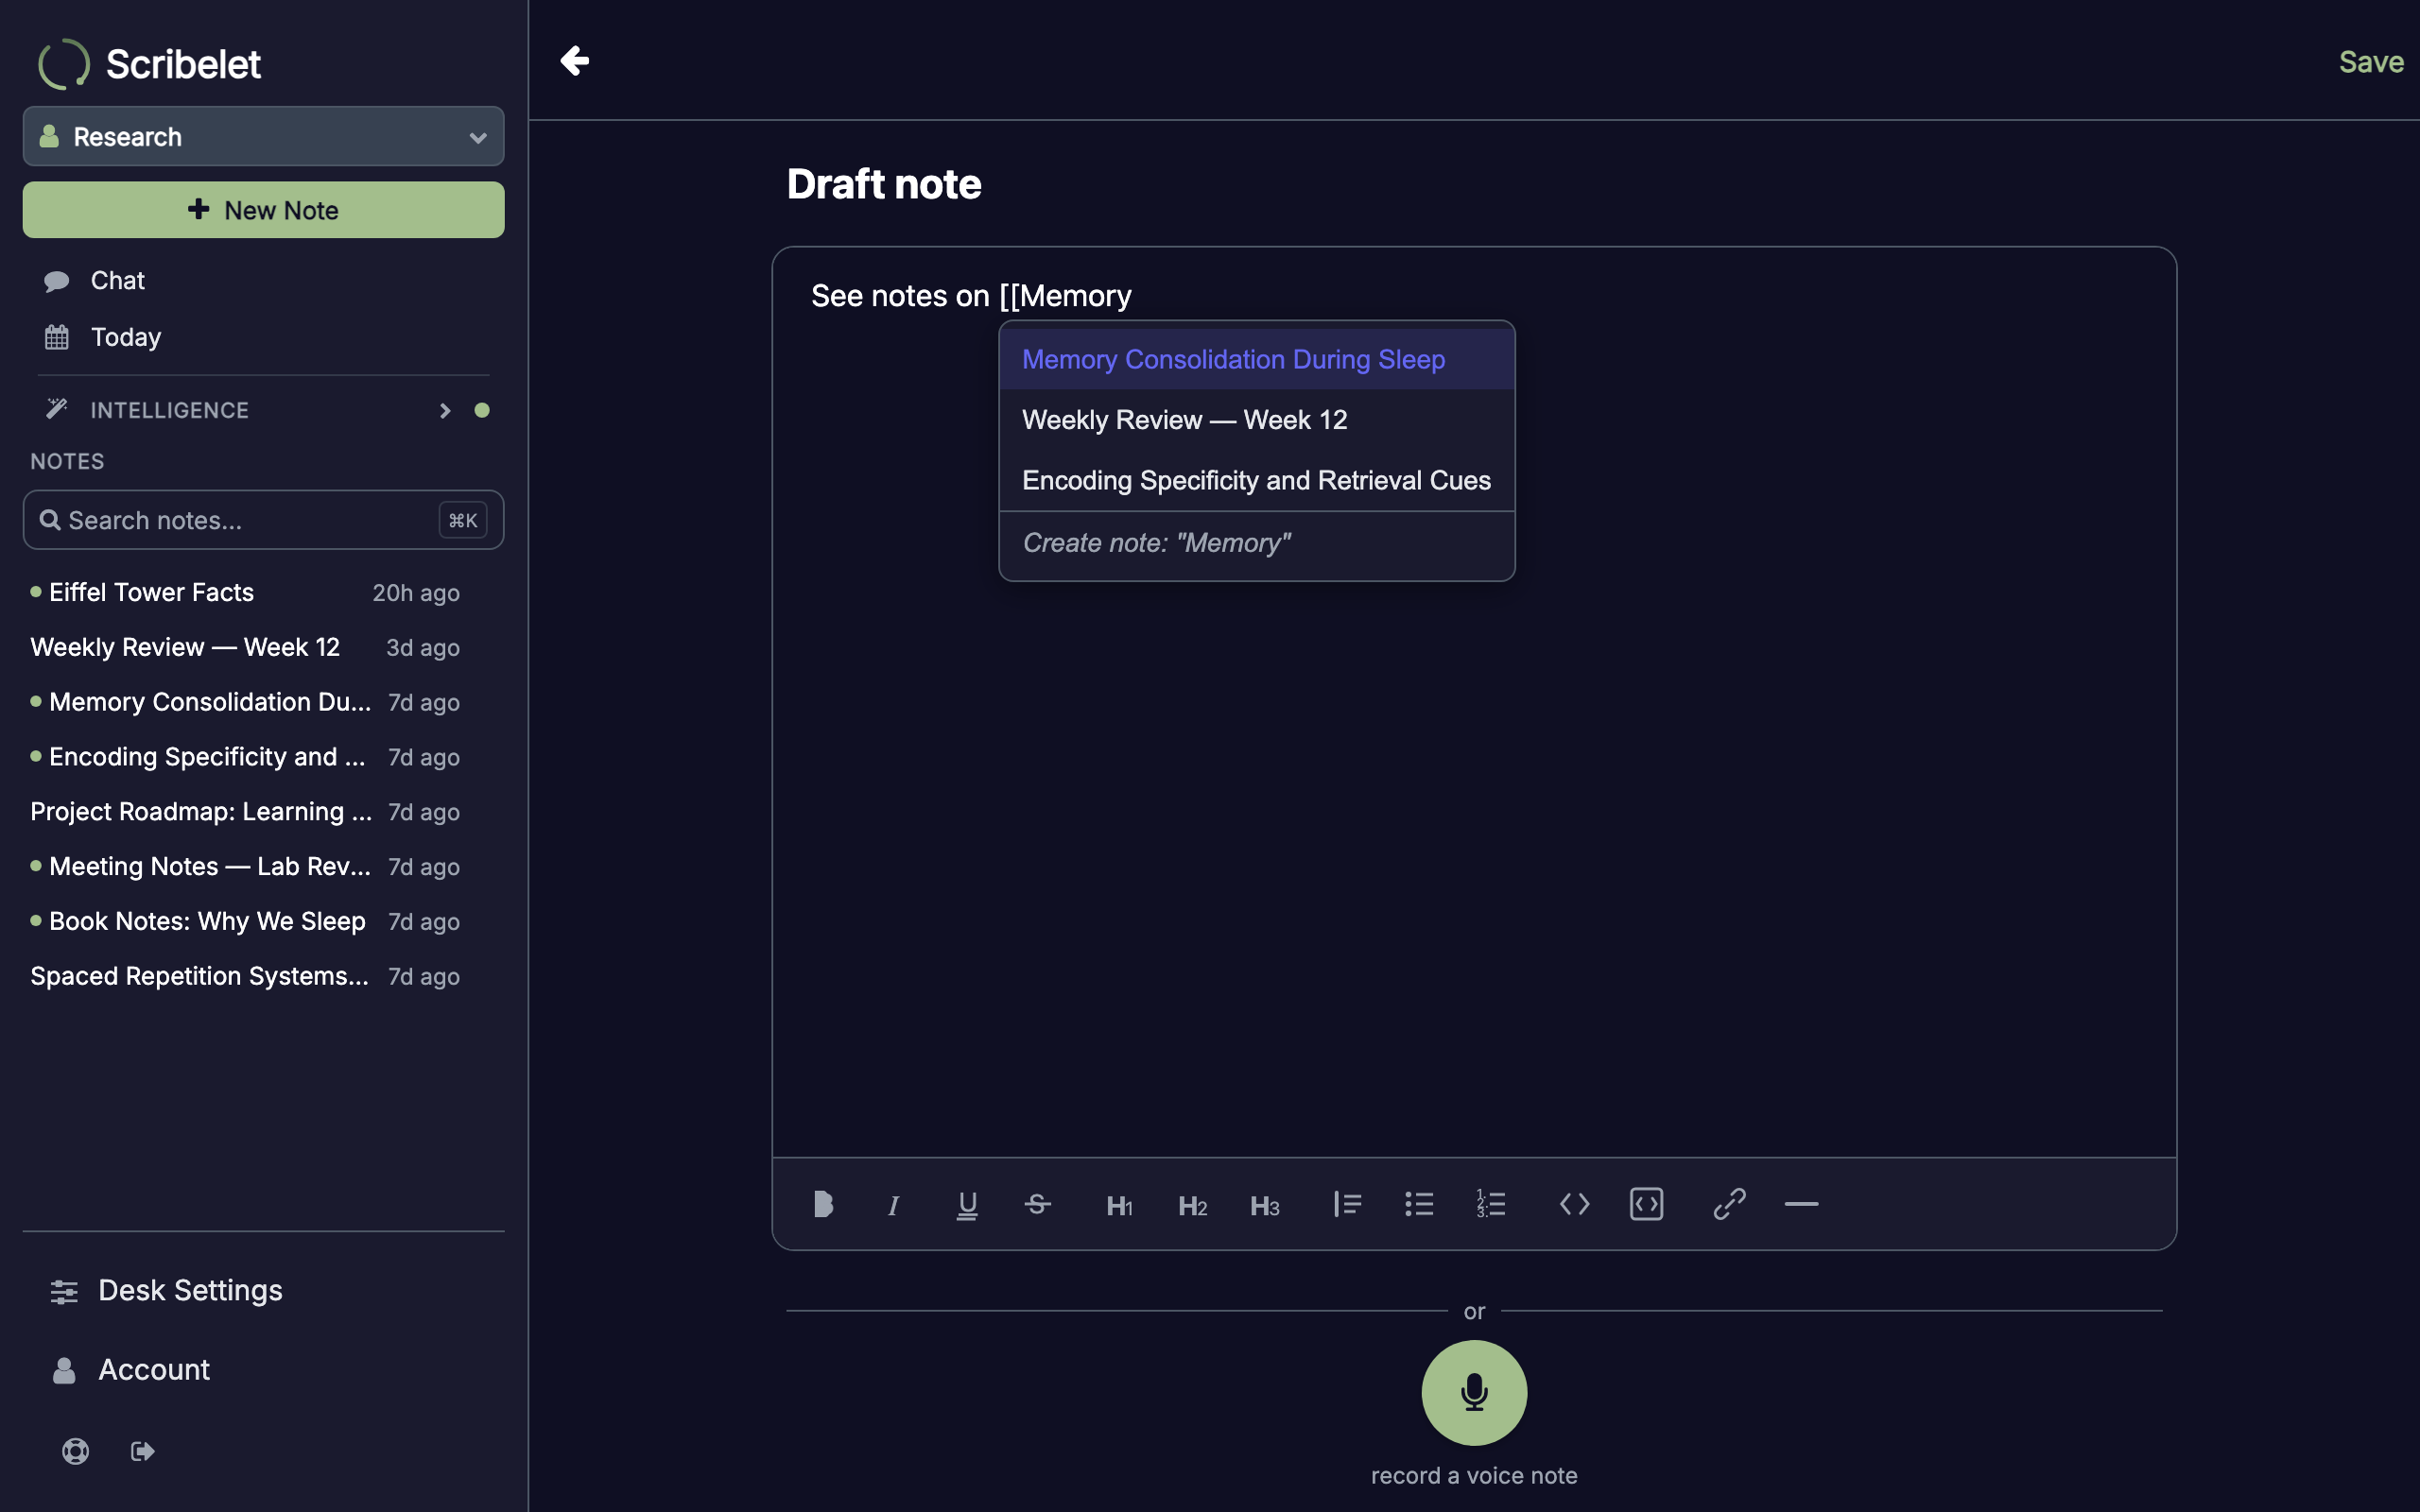Create a New Note
2420x1512 pixels.
coord(263,210)
